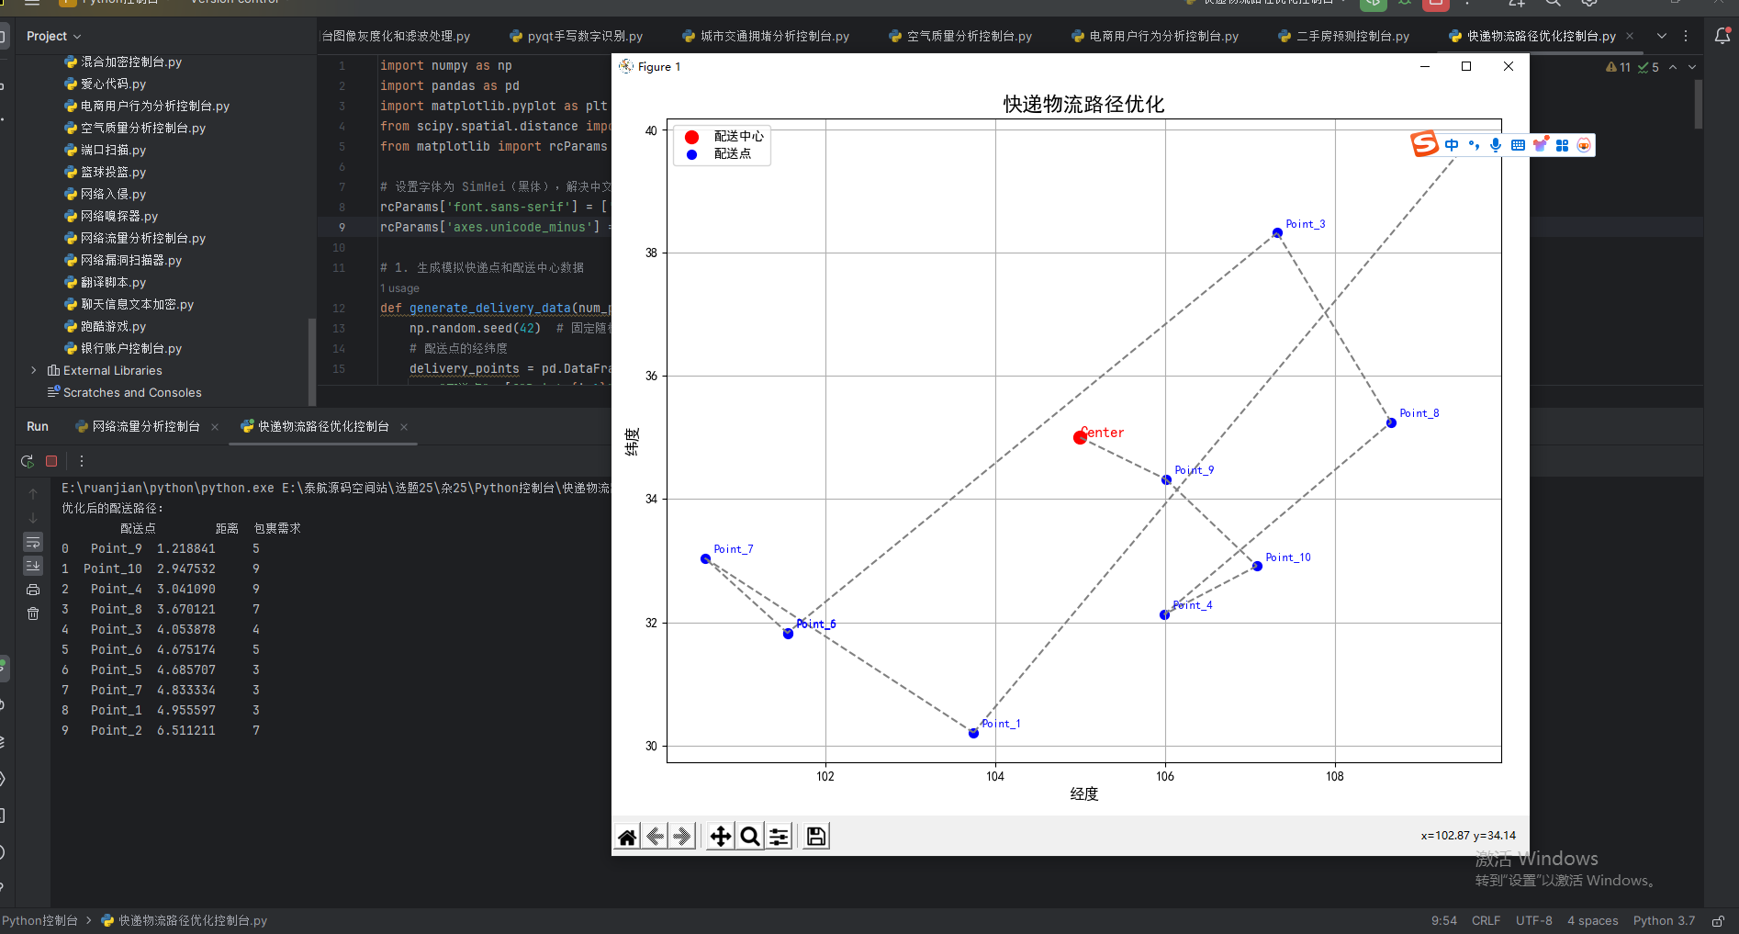Open 网络嗅探器.py in project tree
The width and height of the screenshot is (1739, 934).
[x=111, y=216]
